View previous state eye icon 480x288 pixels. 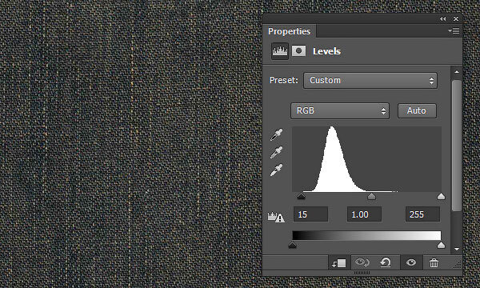362,262
